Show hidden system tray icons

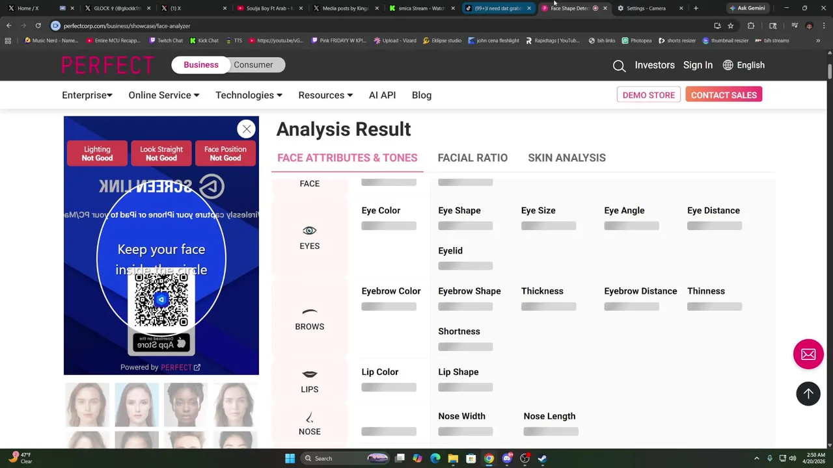(x=756, y=458)
